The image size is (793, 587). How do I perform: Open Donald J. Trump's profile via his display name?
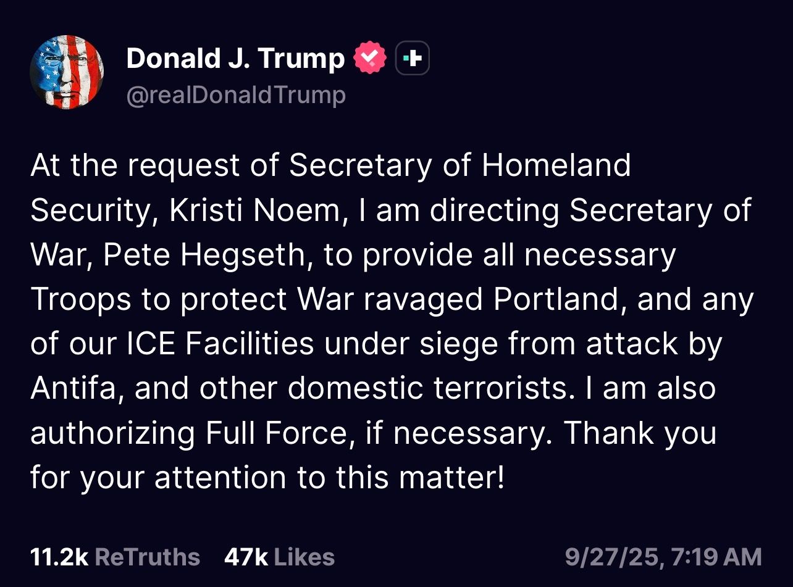(235, 57)
